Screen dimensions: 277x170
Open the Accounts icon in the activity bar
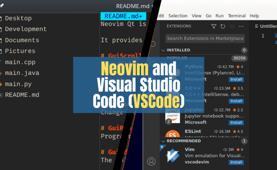pos(151,161)
